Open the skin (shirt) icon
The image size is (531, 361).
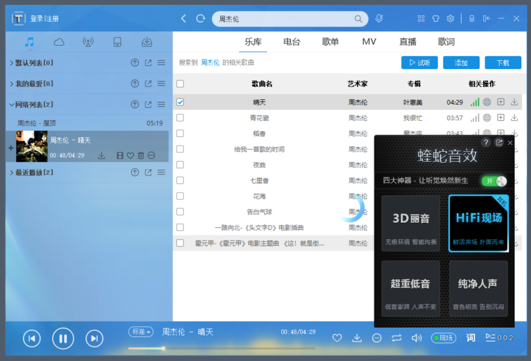436,19
